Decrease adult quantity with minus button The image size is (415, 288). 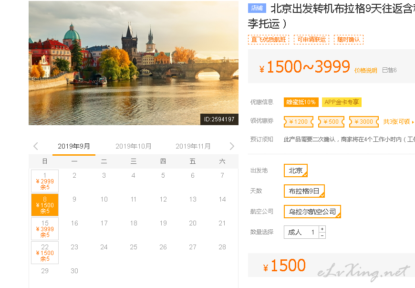pos(322,235)
